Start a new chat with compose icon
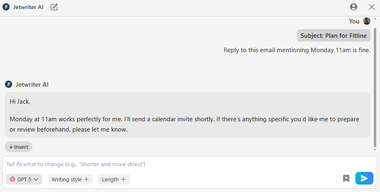The height and width of the screenshot is (192, 380). point(54,7)
